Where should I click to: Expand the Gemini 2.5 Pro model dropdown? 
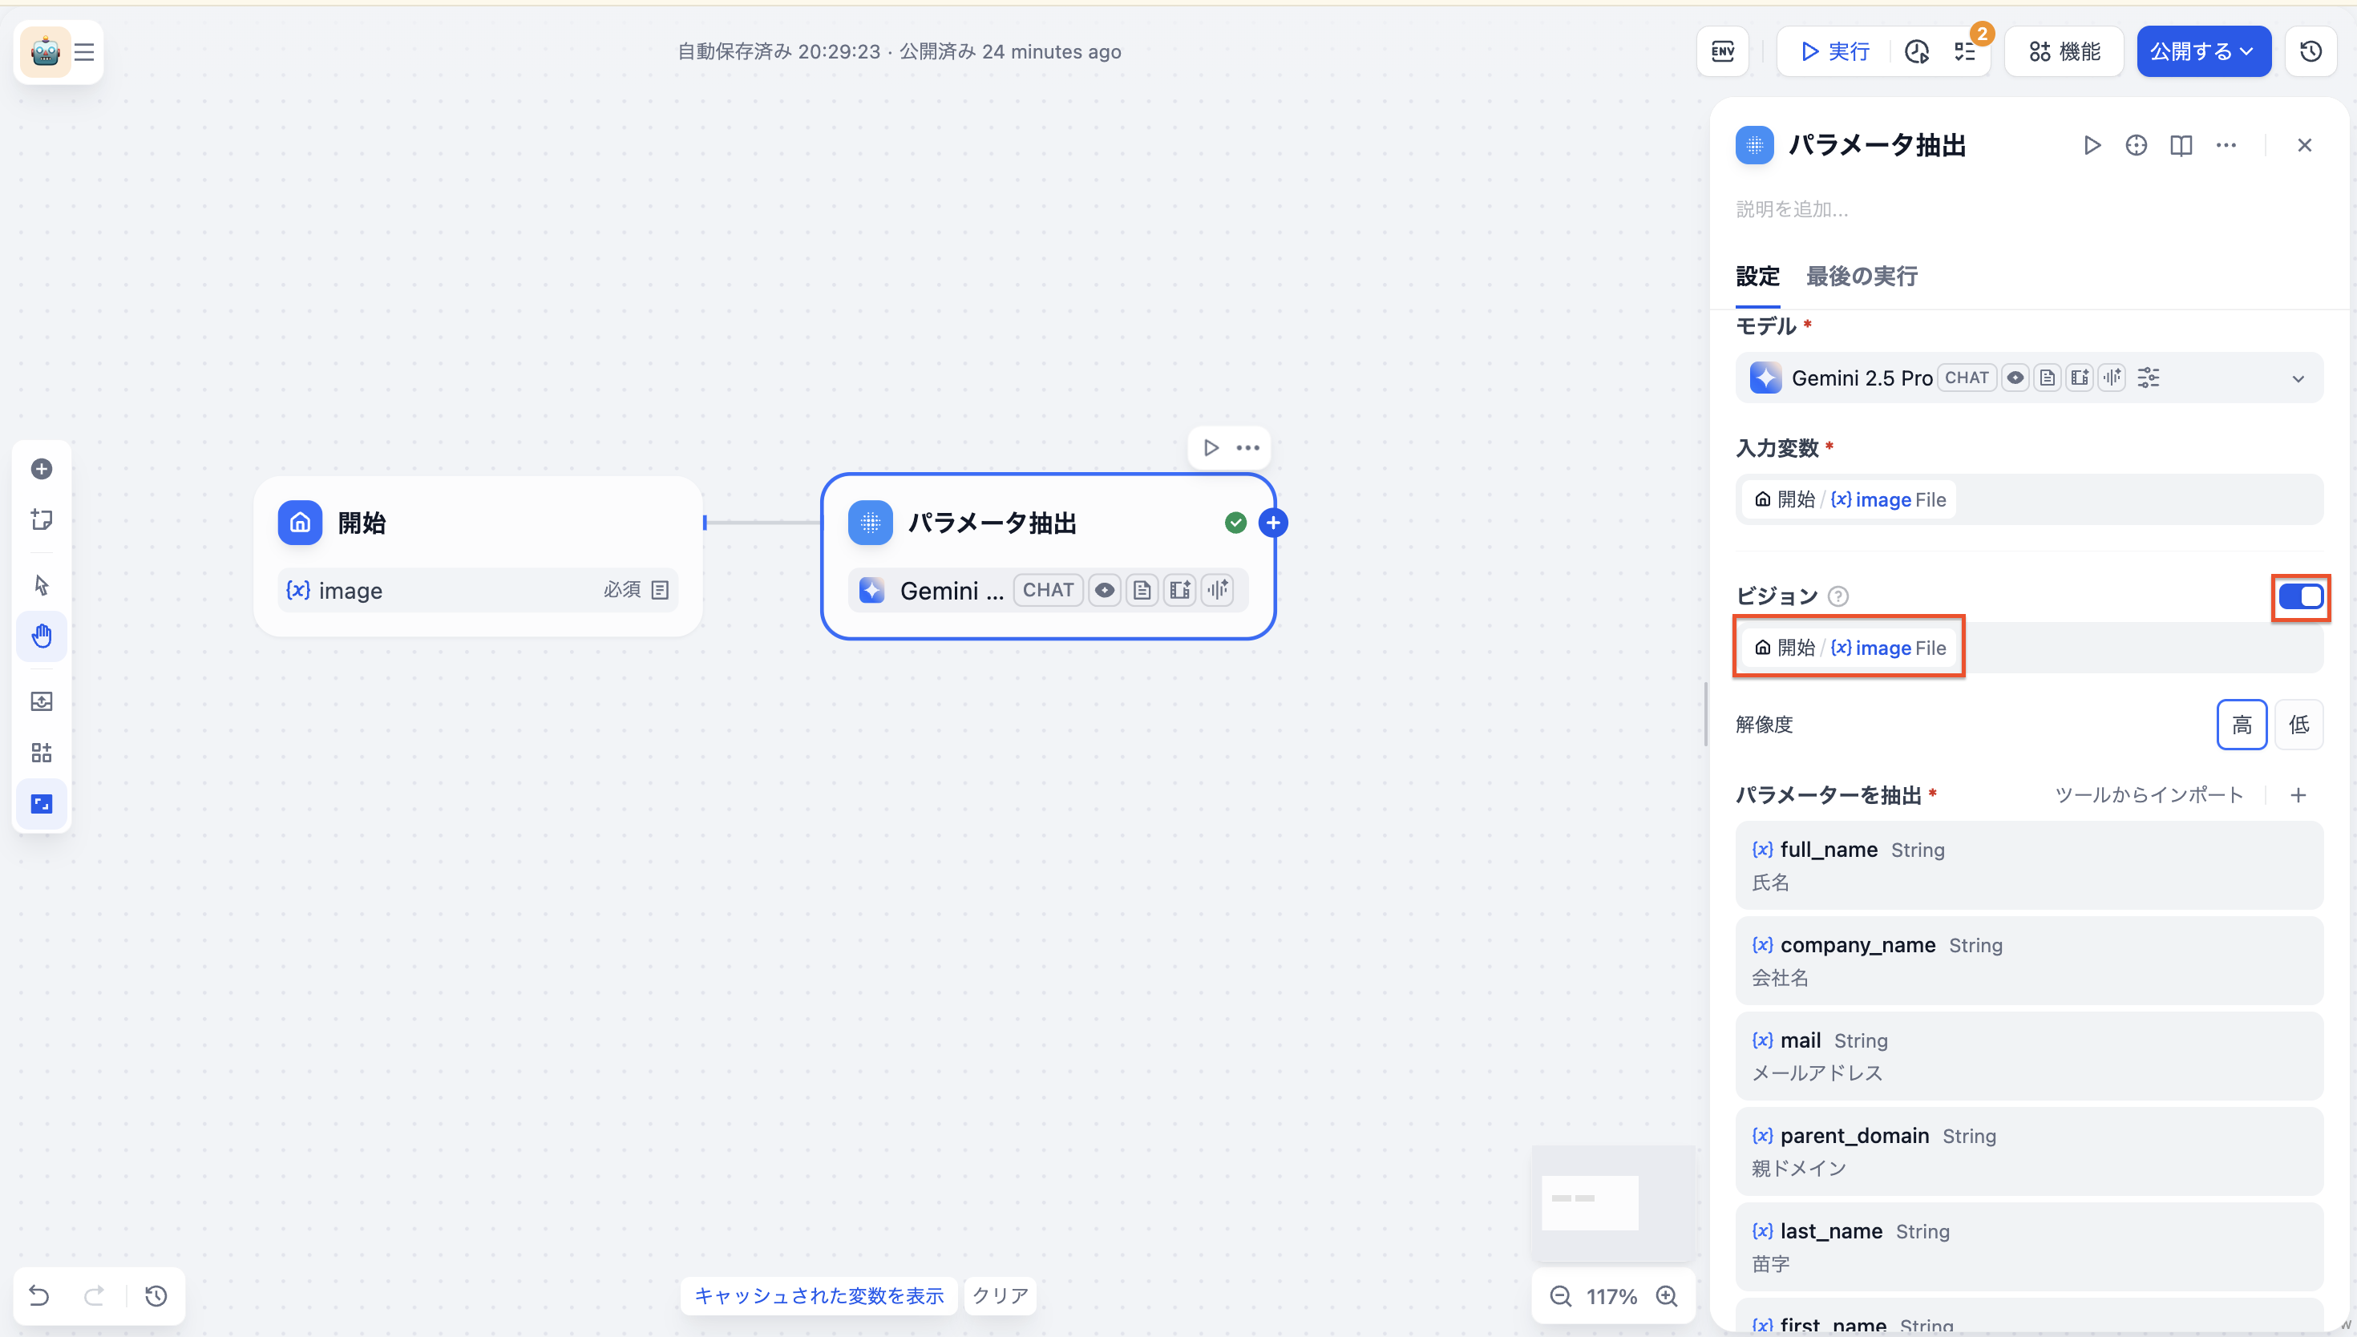click(2298, 378)
